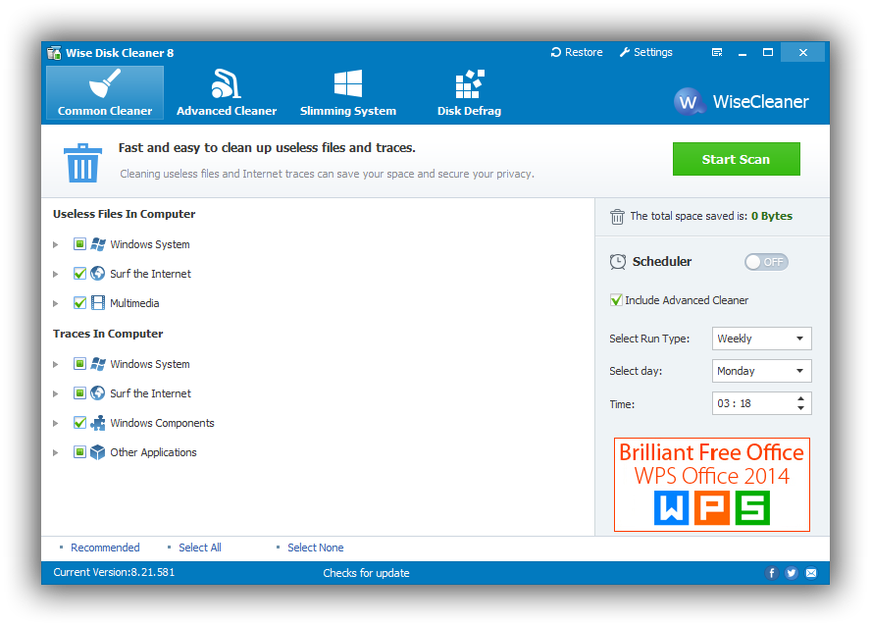
Task: Open Settings from the title bar
Action: point(646,52)
